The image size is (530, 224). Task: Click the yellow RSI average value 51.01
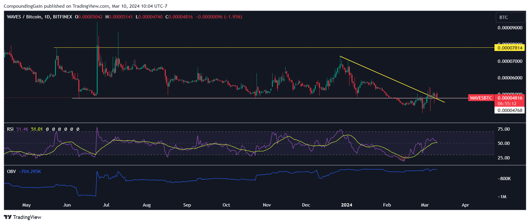coord(37,129)
